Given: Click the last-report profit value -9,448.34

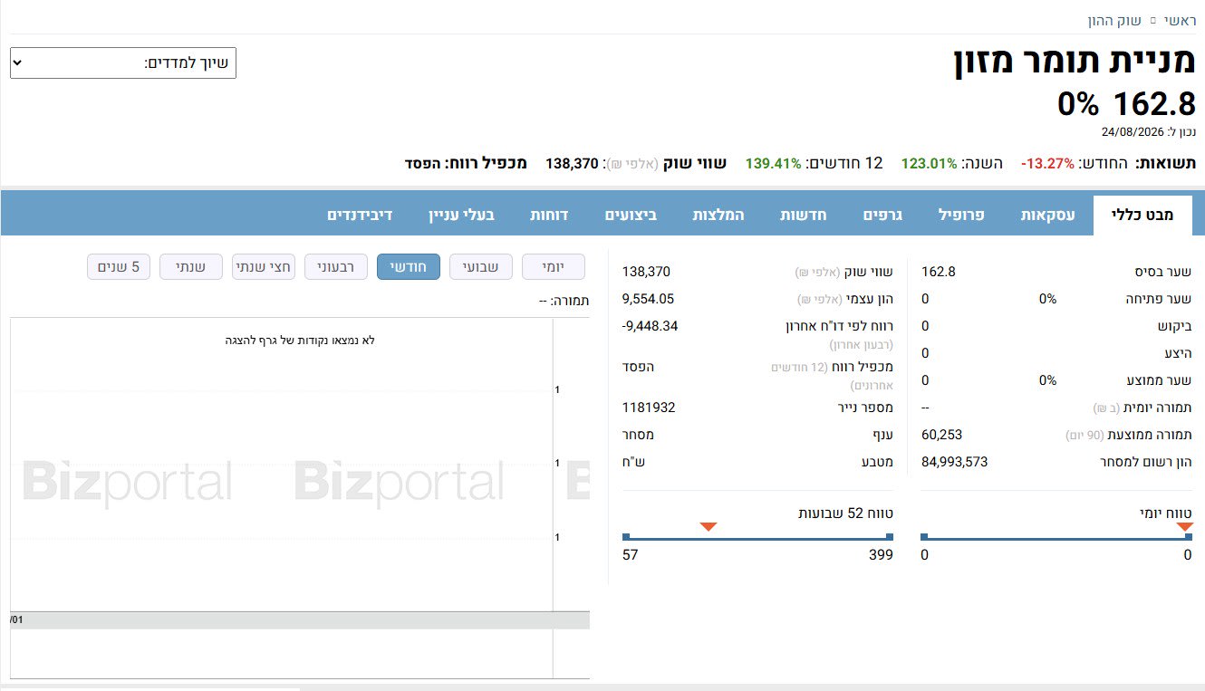Looking at the screenshot, I should [x=651, y=326].
